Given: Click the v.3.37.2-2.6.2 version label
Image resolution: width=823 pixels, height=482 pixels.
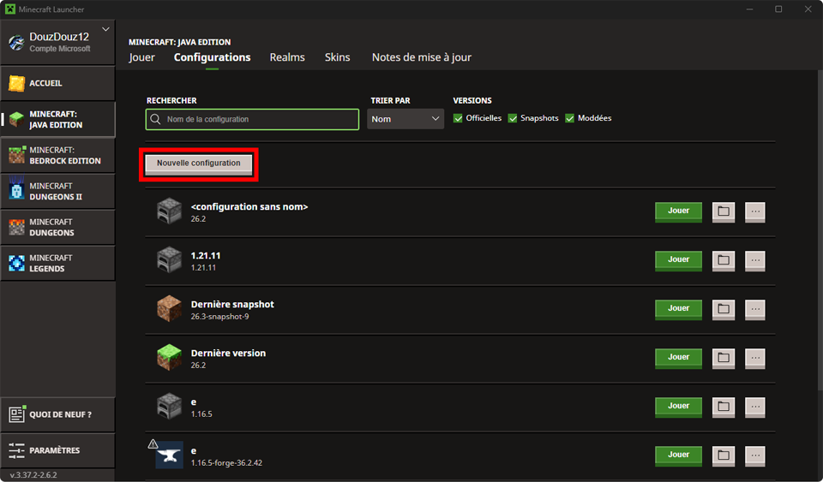Looking at the screenshot, I should coord(33,474).
